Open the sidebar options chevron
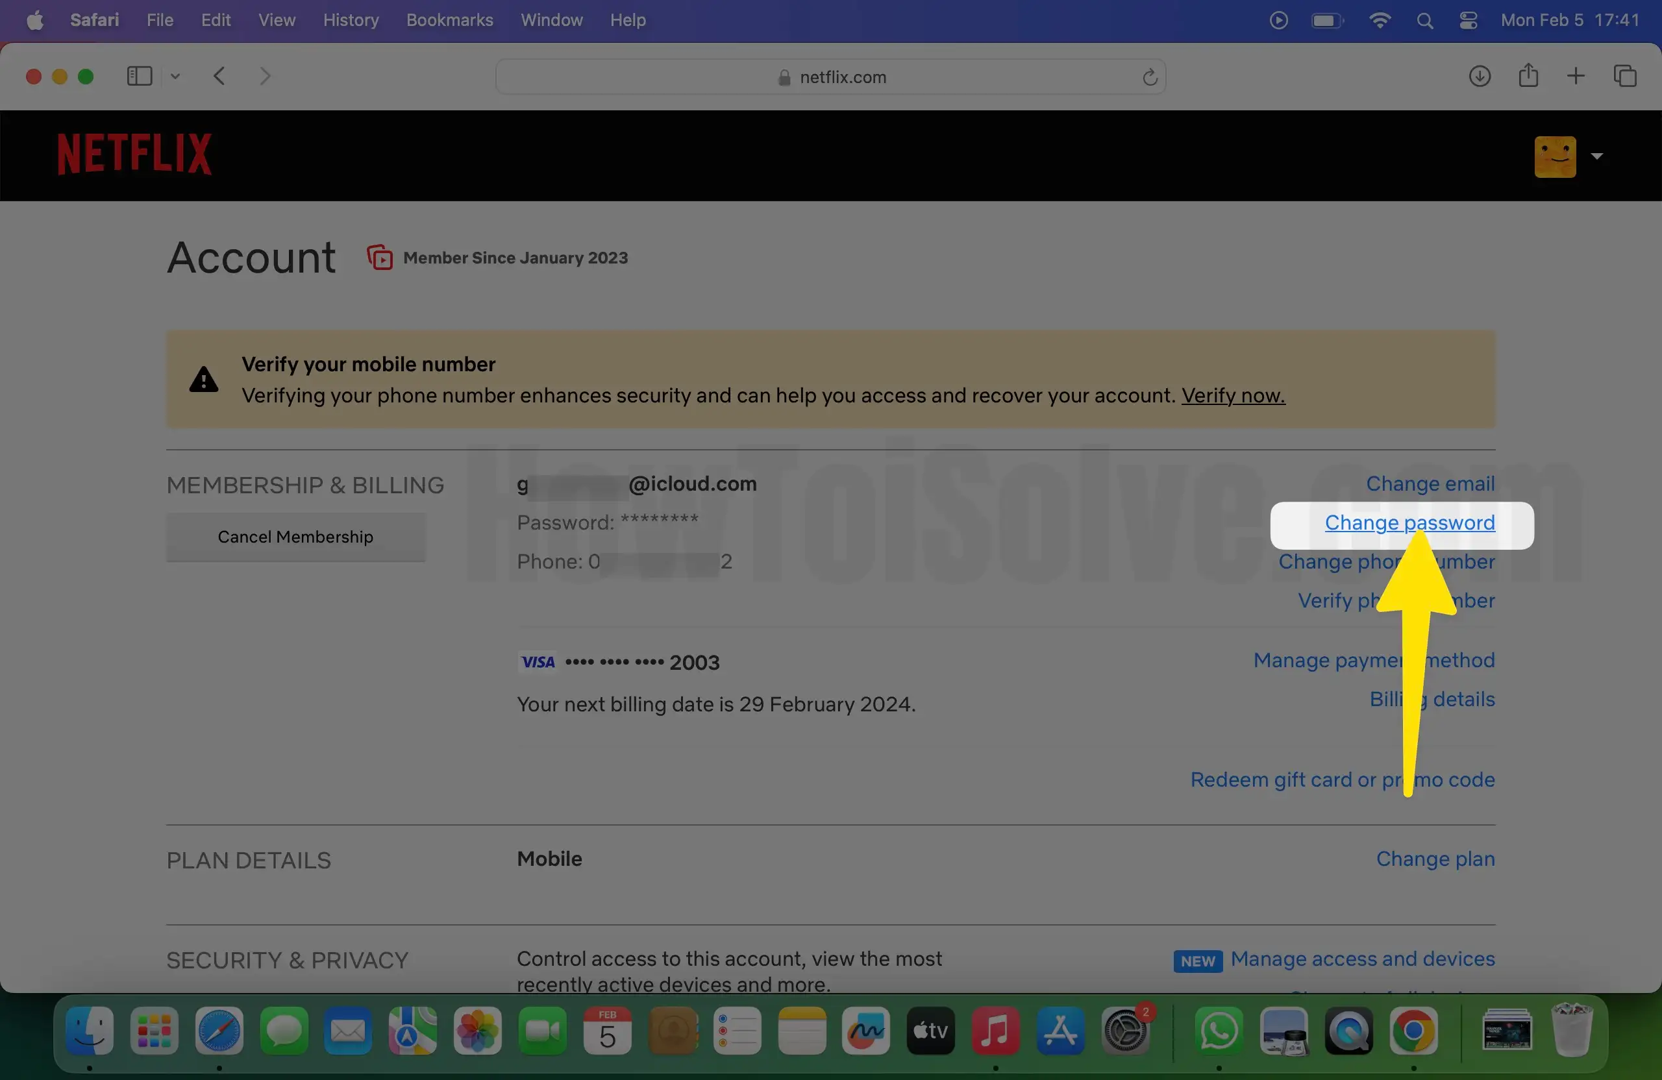This screenshot has height=1080, width=1662. (x=175, y=76)
